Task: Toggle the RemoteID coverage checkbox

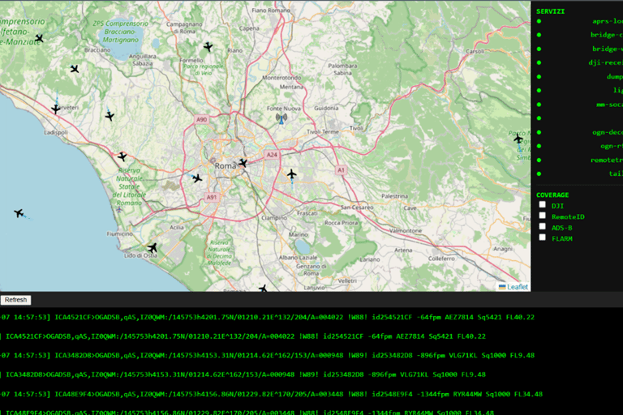Action: coord(543,216)
